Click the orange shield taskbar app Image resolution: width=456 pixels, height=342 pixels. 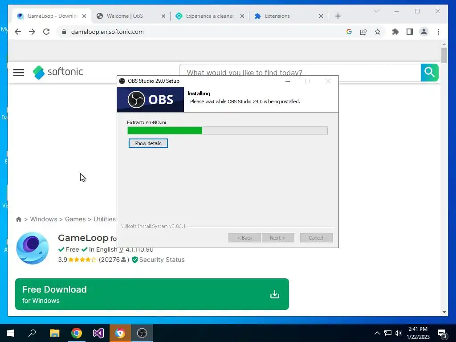click(120, 333)
